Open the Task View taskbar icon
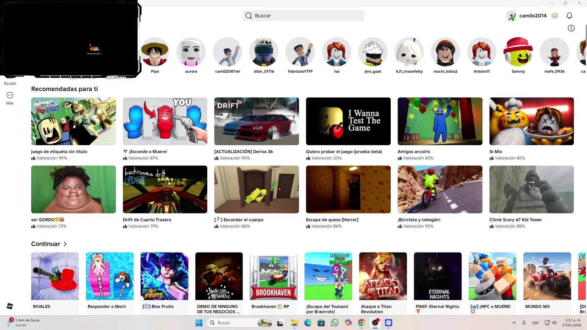587x330 pixels. pyautogui.click(x=280, y=323)
